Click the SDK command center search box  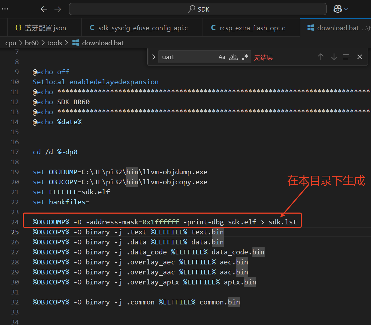click(198, 9)
